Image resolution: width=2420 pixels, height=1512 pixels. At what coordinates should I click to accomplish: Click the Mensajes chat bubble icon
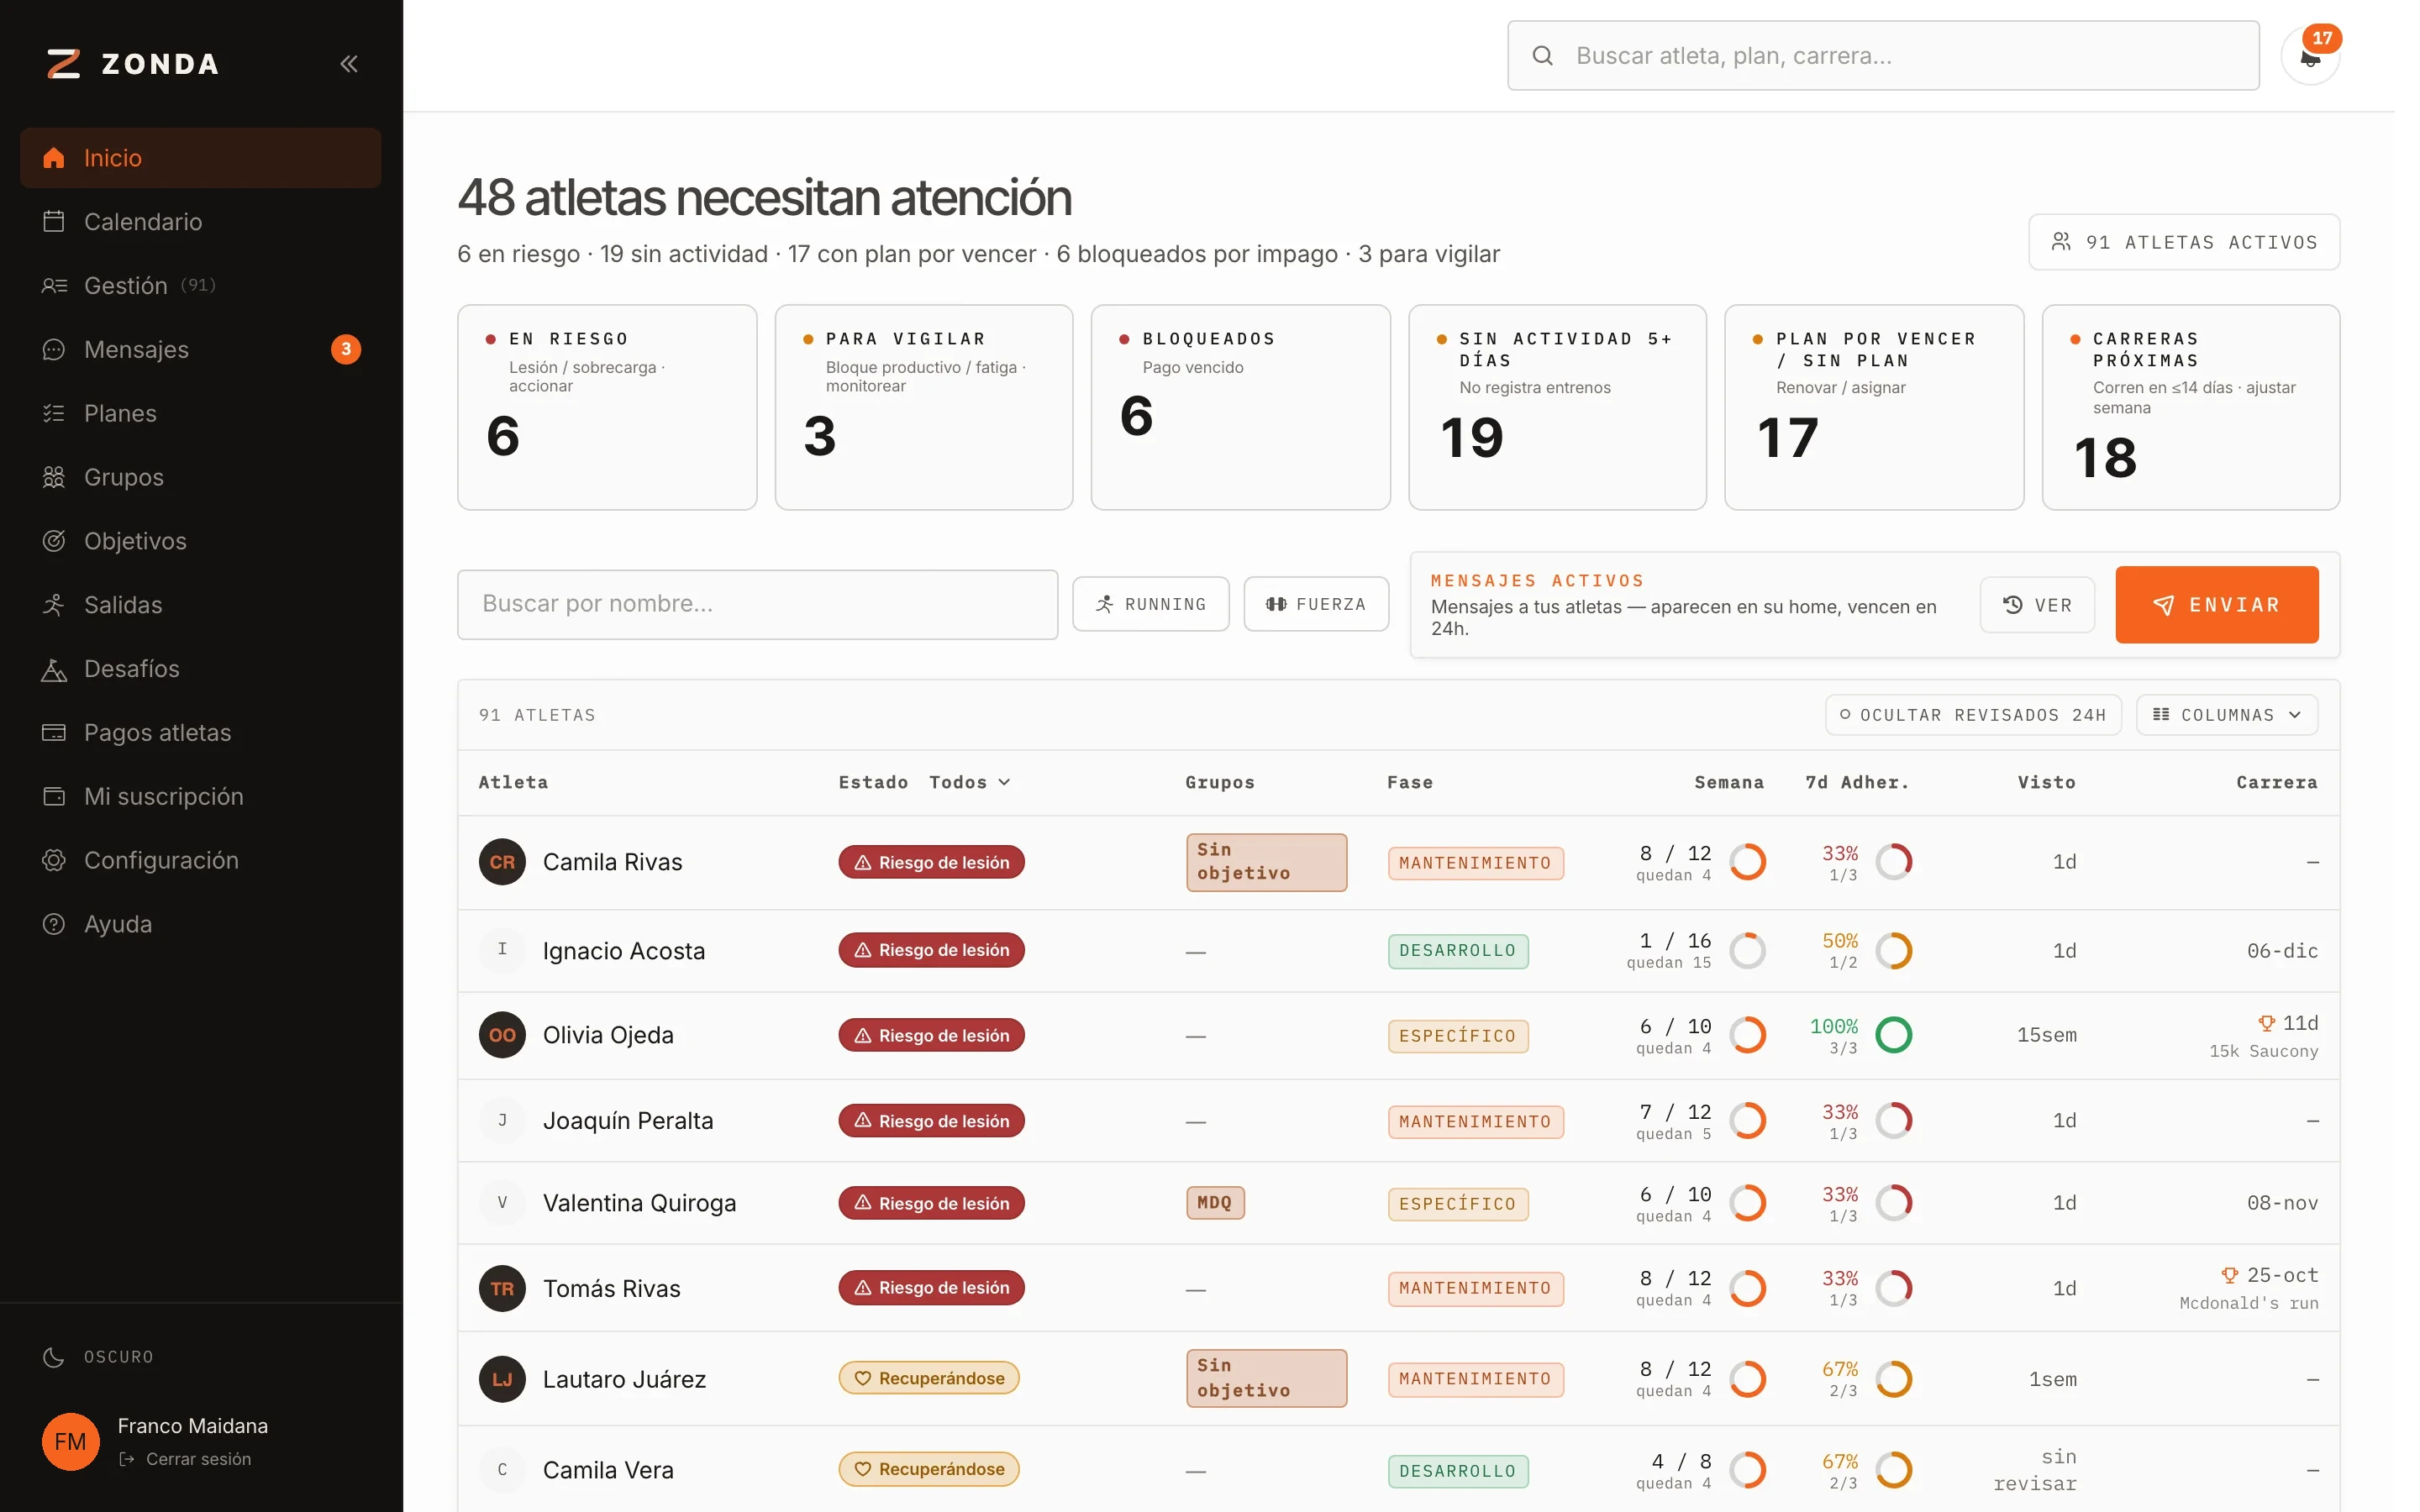[x=54, y=349]
